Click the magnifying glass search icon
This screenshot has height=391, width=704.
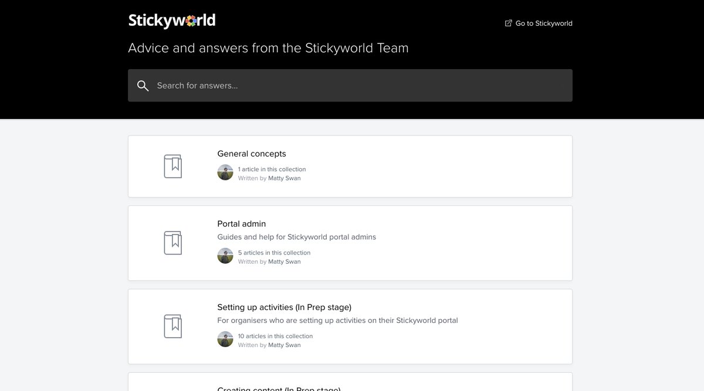(143, 86)
